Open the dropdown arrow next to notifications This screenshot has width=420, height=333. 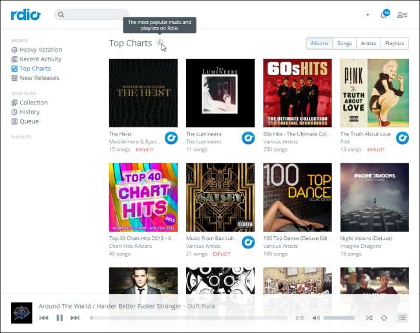(x=368, y=15)
